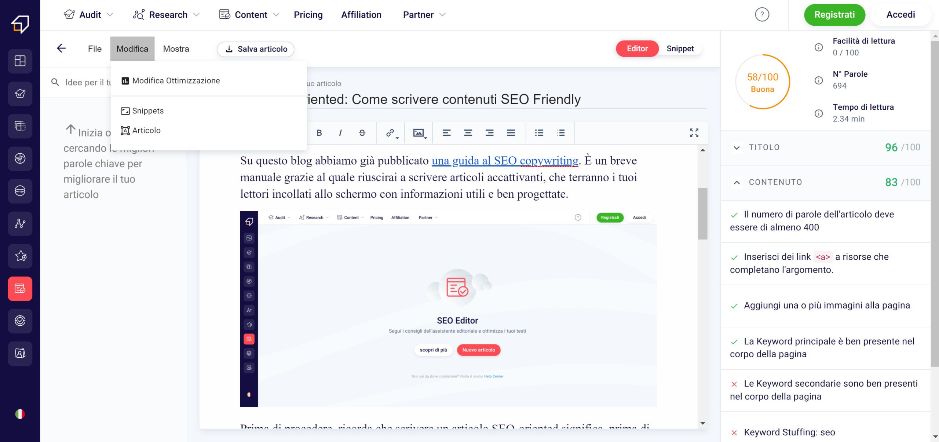Select the bold formatting toolbar icon
Viewport: 939px width, 442px height.
pos(319,132)
